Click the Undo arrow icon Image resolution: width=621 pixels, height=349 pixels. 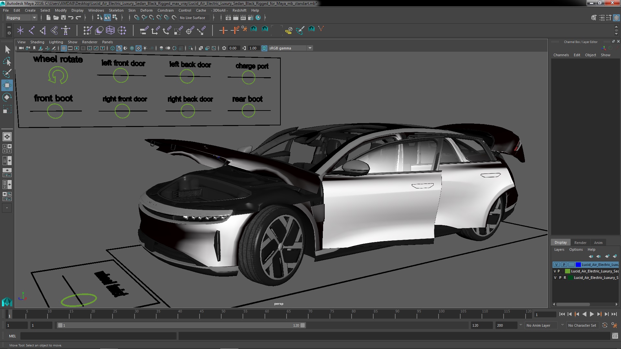pos(71,17)
